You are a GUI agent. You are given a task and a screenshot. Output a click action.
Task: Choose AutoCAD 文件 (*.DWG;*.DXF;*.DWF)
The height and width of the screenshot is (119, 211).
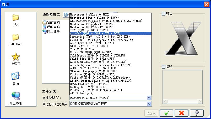(111, 33)
